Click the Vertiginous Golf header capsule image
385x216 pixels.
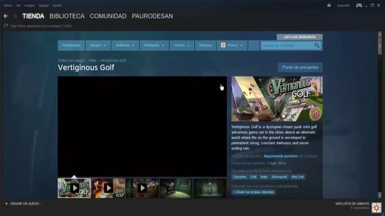pos(277,98)
